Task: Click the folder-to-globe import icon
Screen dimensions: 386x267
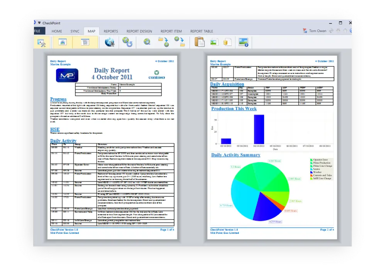Action: coord(163,42)
